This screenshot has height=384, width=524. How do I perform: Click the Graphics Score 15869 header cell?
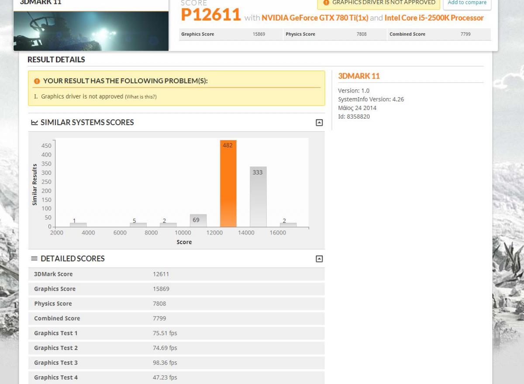tap(231, 34)
